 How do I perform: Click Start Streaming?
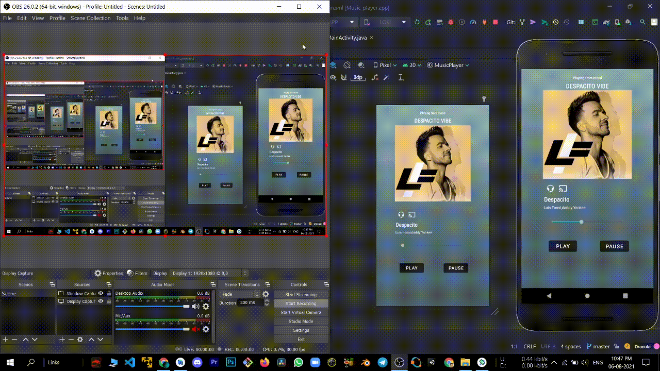301,295
